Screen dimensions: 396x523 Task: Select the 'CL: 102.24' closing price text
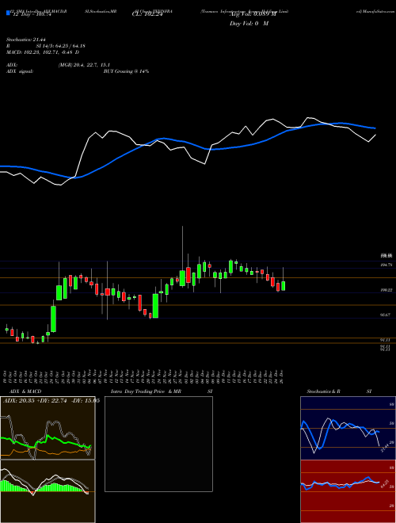click(x=147, y=15)
